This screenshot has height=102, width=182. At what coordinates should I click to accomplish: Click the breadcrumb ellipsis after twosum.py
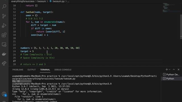pos(68,1)
